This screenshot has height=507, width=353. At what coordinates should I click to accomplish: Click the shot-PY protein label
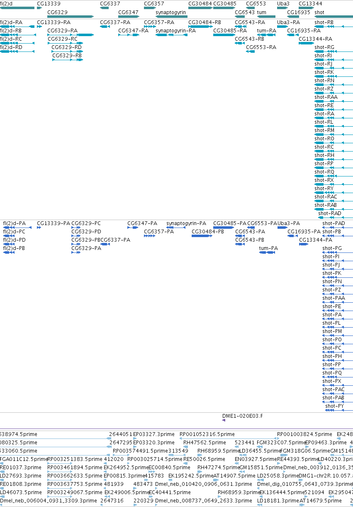[335, 406]
